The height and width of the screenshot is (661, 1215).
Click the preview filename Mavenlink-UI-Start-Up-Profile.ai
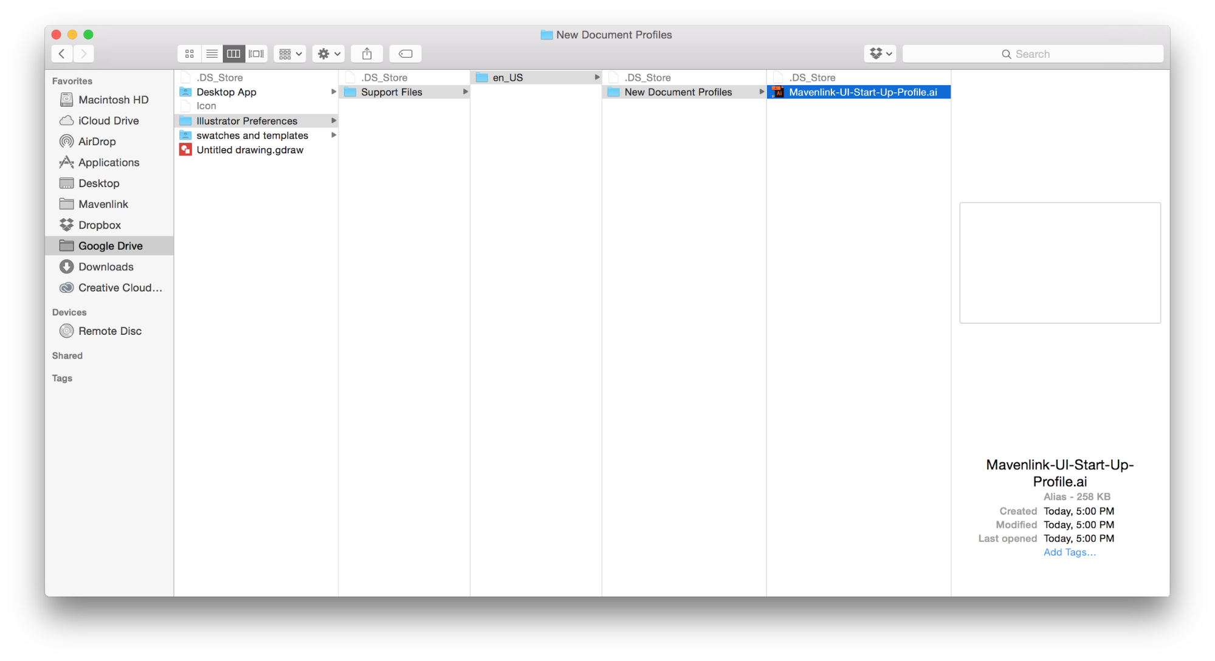pos(1060,473)
